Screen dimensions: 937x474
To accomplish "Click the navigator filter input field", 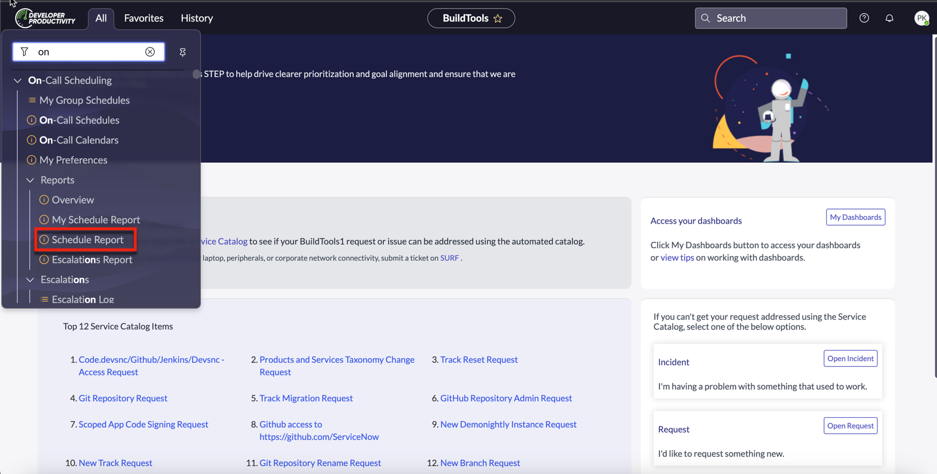I will point(88,51).
